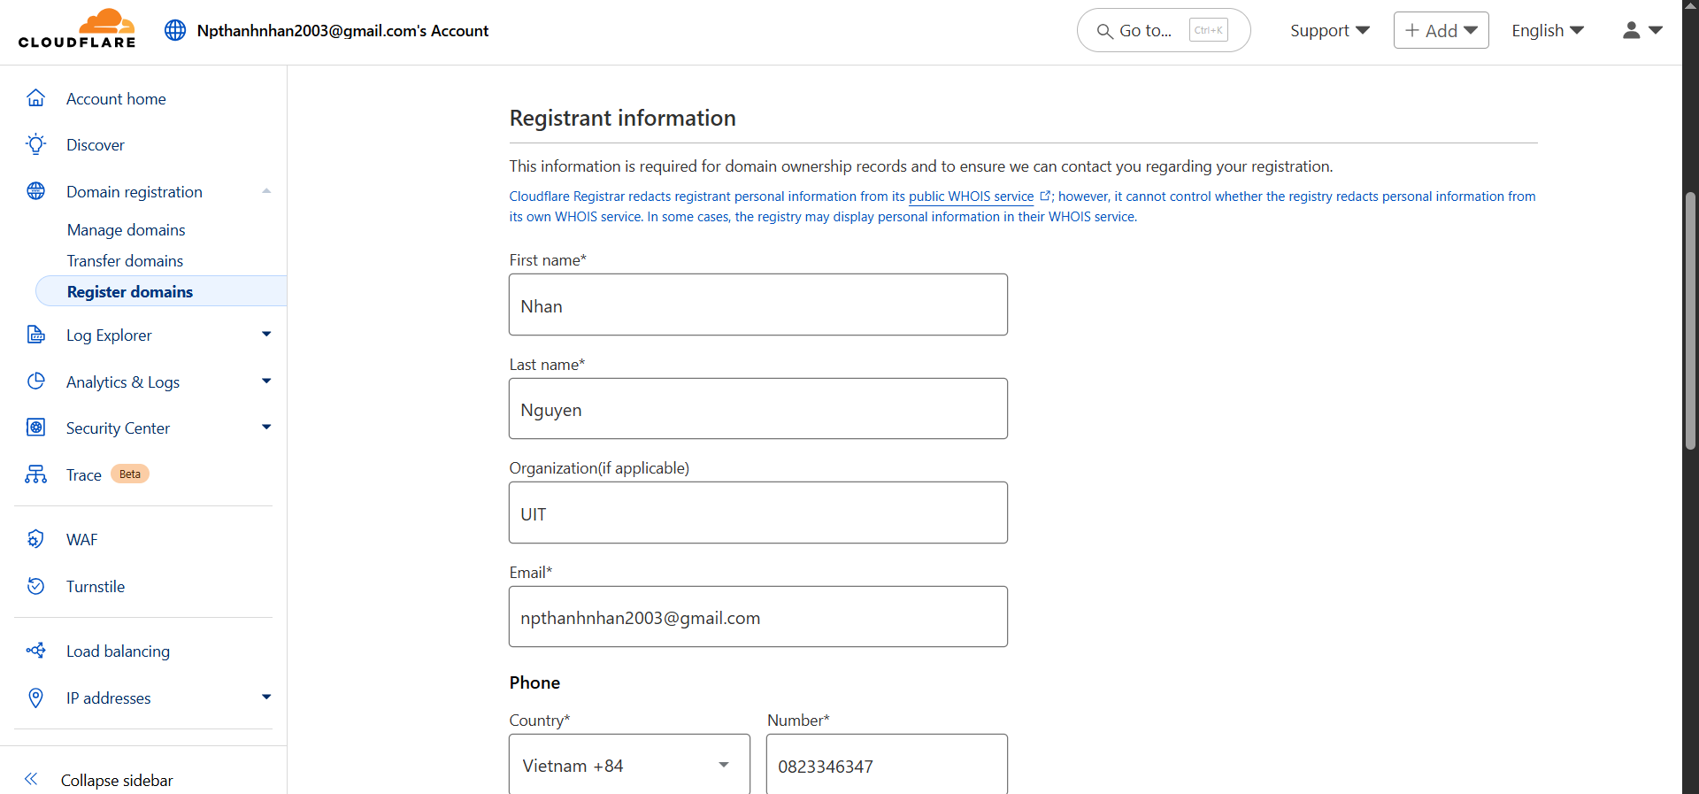Click the external link icon after WHOIS service
This screenshot has width=1699, height=794.
click(x=1045, y=196)
